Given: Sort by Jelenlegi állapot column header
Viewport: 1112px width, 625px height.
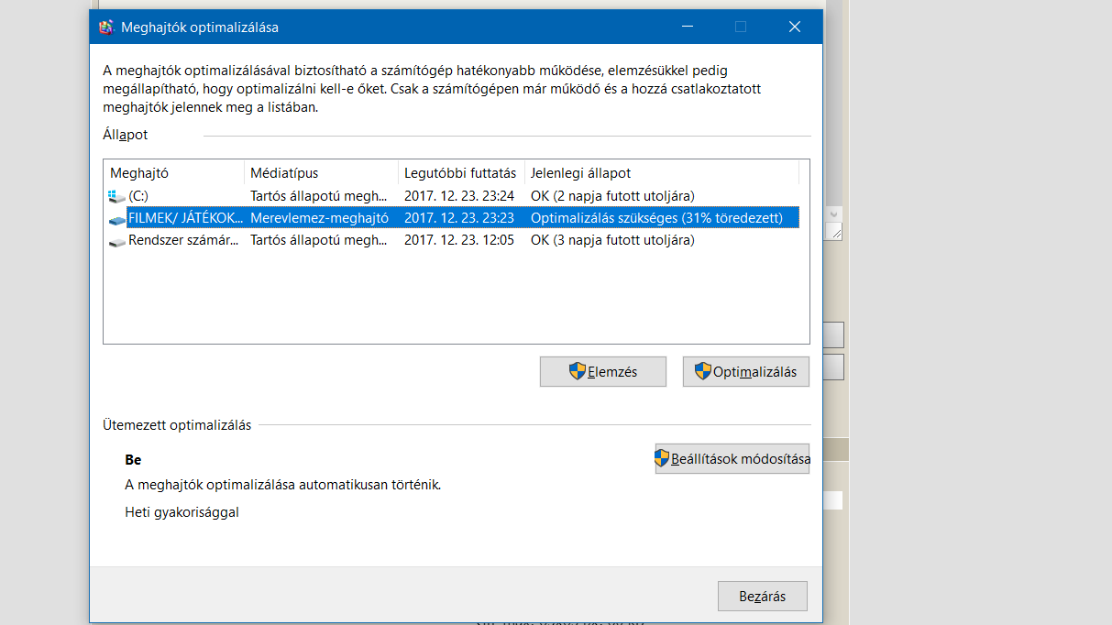Looking at the screenshot, I should (x=662, y=172).
